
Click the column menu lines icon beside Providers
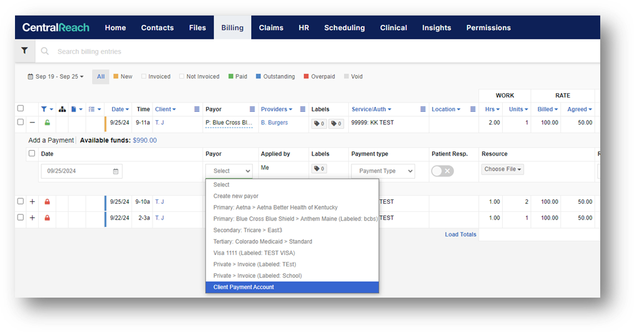click(303, 109)
